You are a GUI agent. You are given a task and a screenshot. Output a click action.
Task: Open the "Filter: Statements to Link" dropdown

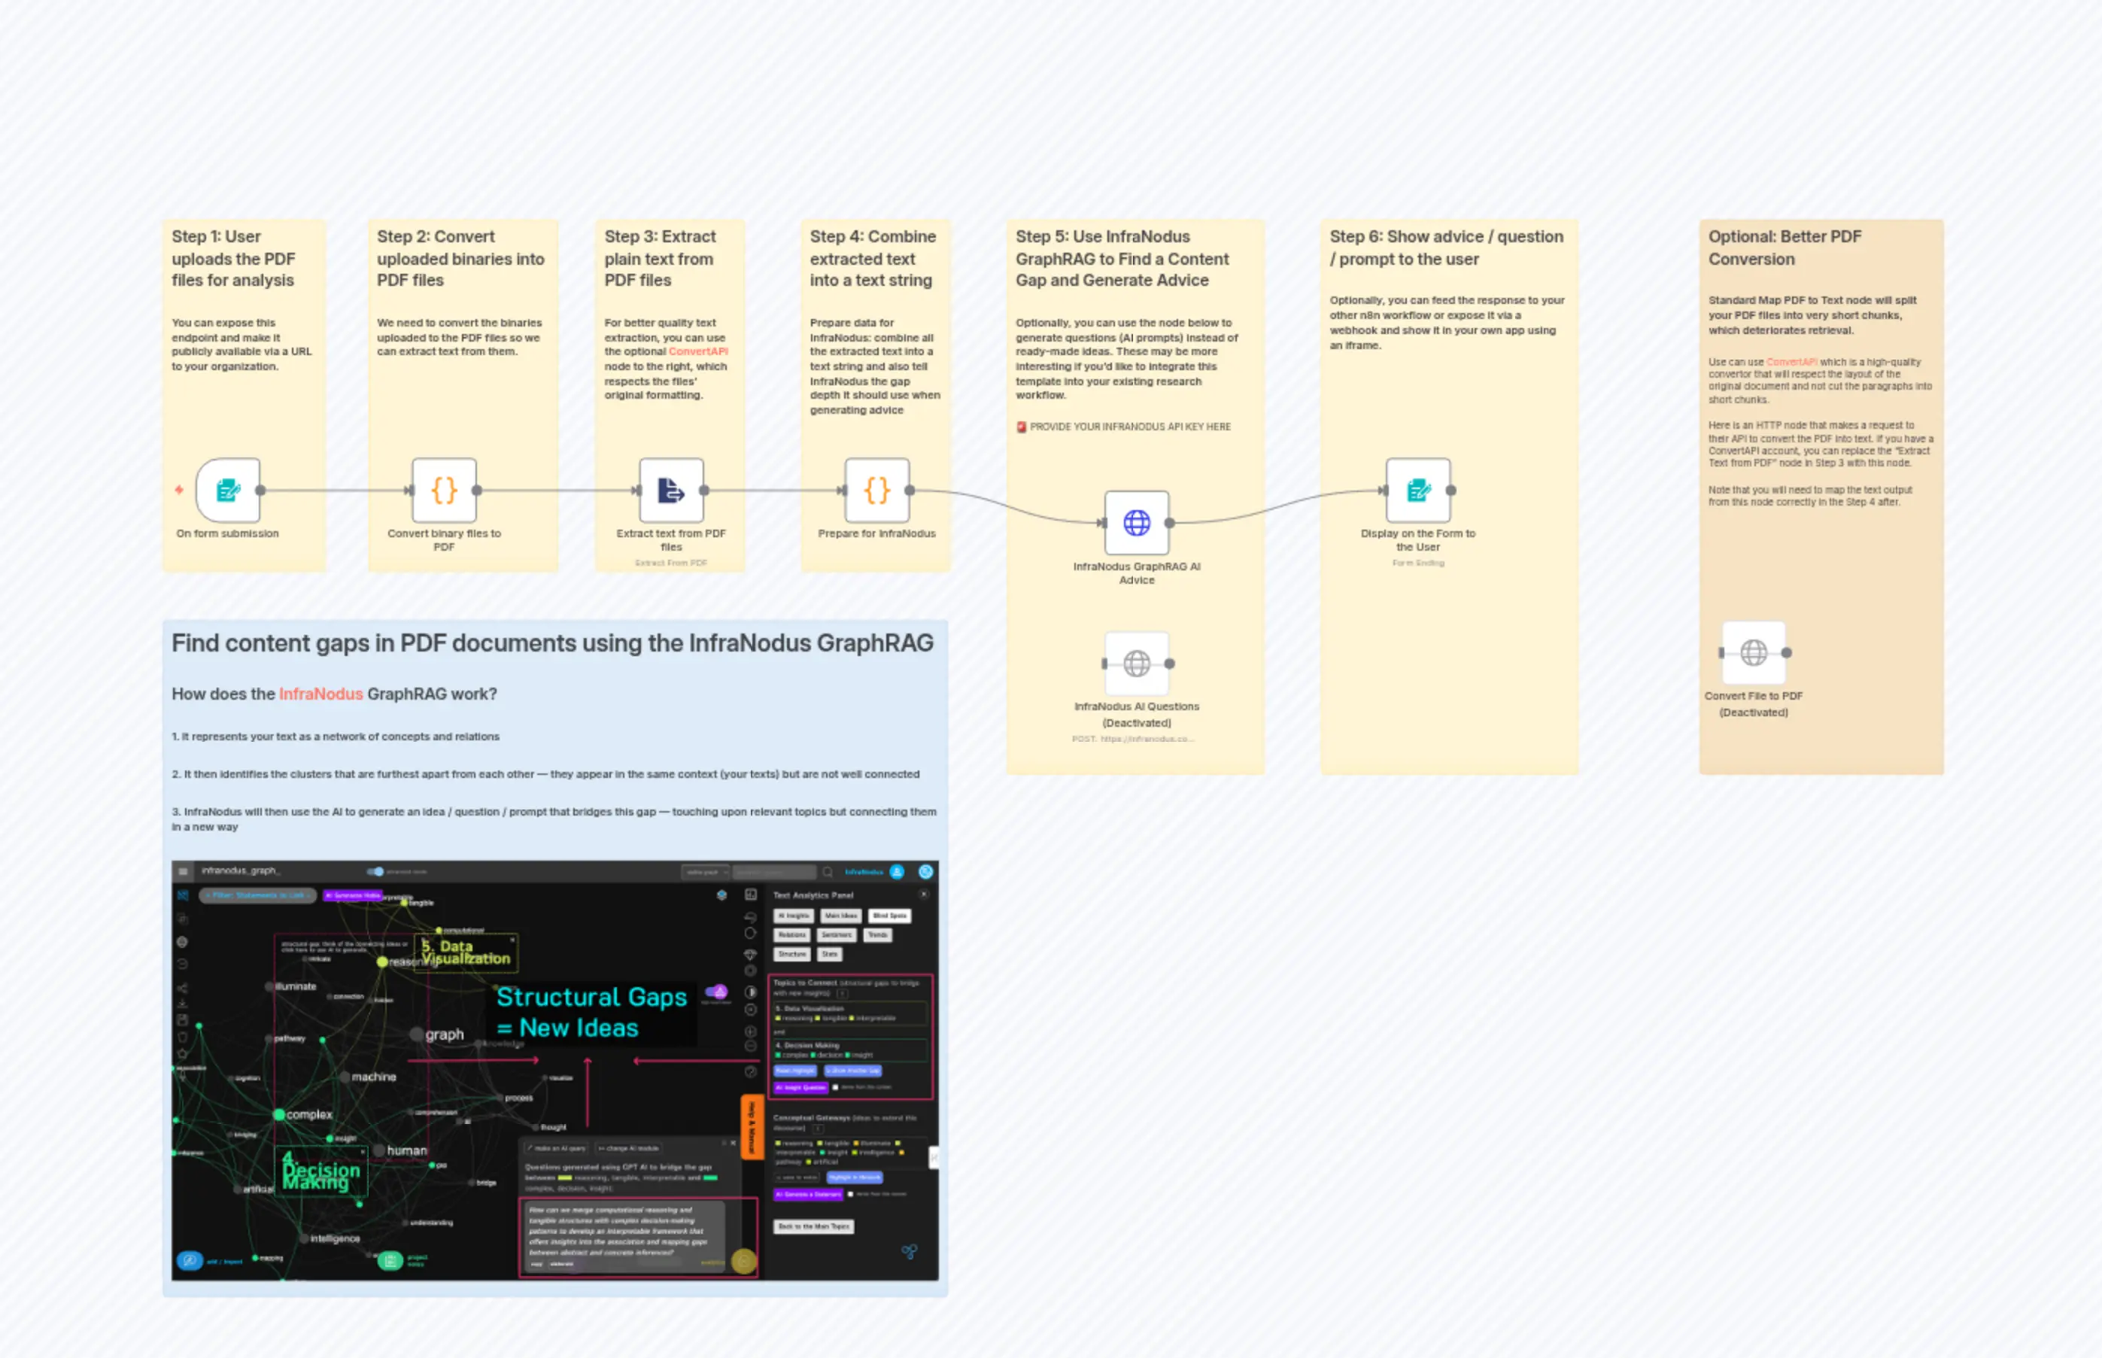(x=257, y=896)
